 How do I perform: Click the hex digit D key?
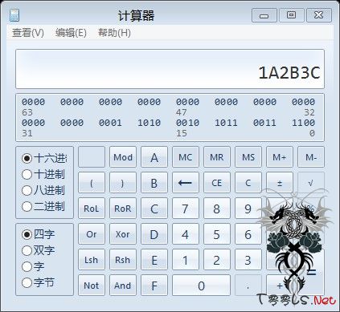pyautogui.click(x=154, y=234)
